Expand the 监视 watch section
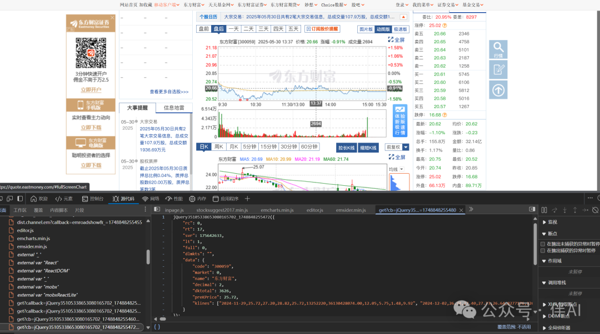 tap(550, 222)
